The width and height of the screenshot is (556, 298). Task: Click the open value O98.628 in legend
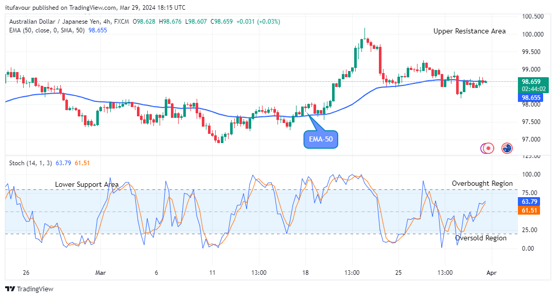click(x=144, y=22)
